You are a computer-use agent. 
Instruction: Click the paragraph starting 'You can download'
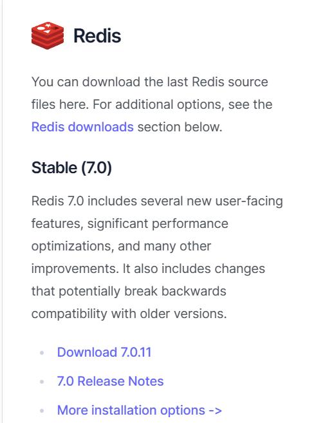tap(152, 104)
